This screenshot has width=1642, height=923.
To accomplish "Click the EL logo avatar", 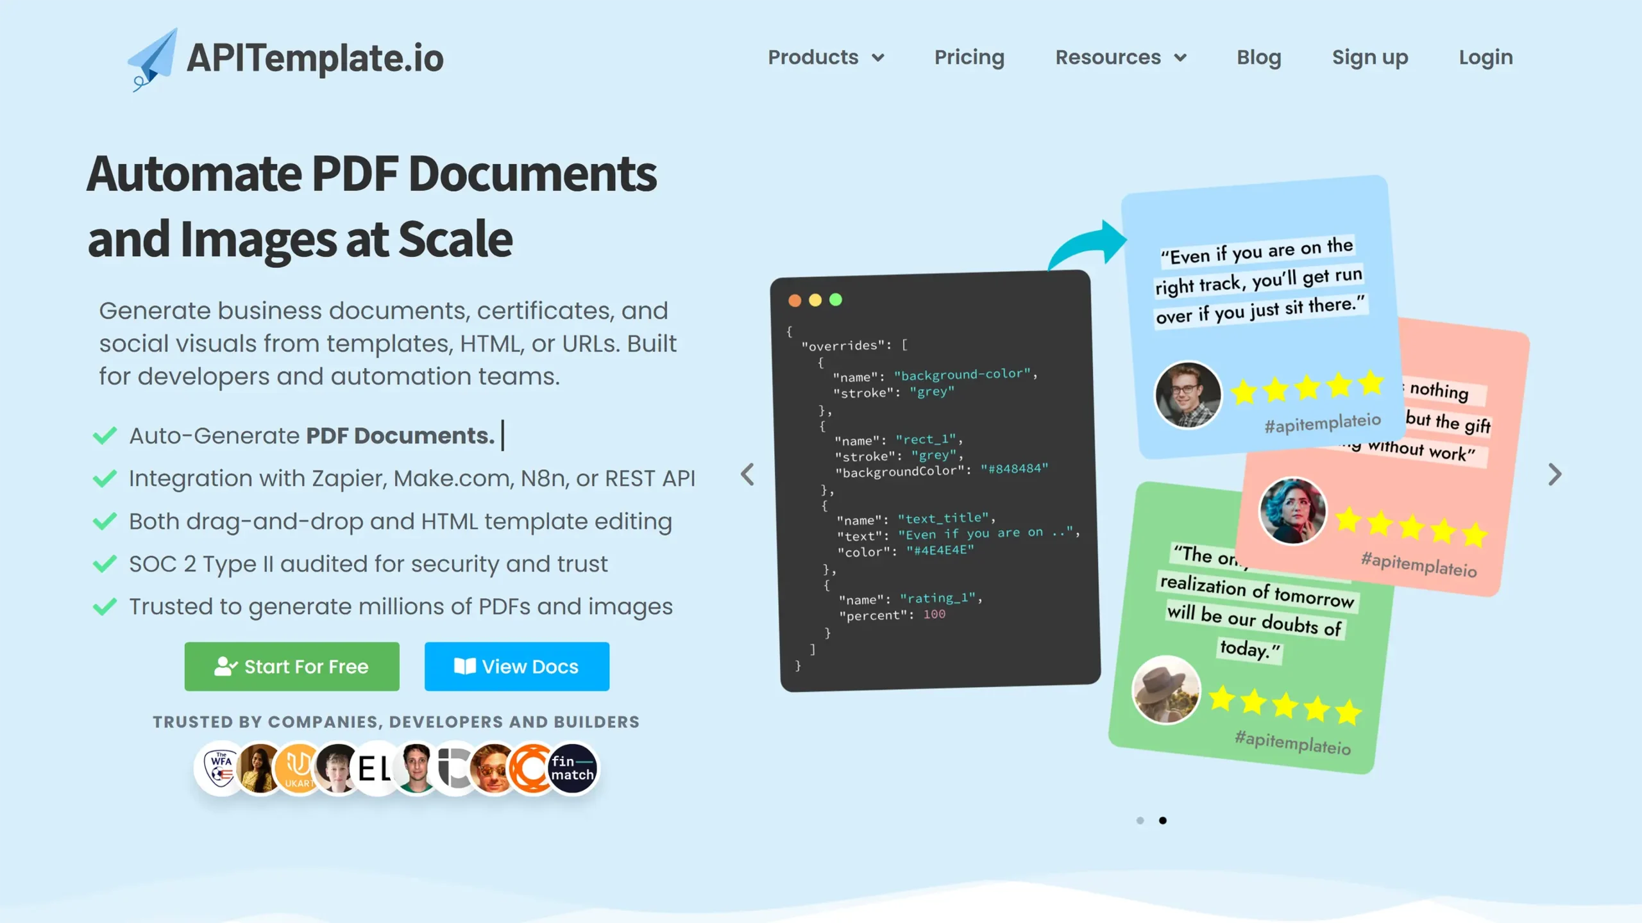I will 374,768.
